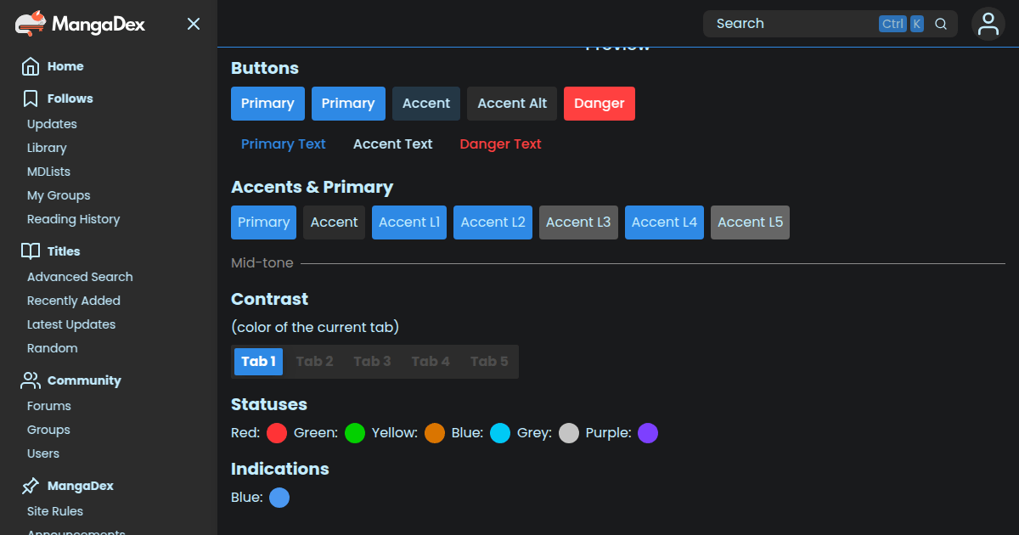The image size is (1019, 535).
Task: Open Latest Updates page
Action: (x=71, y=324)
